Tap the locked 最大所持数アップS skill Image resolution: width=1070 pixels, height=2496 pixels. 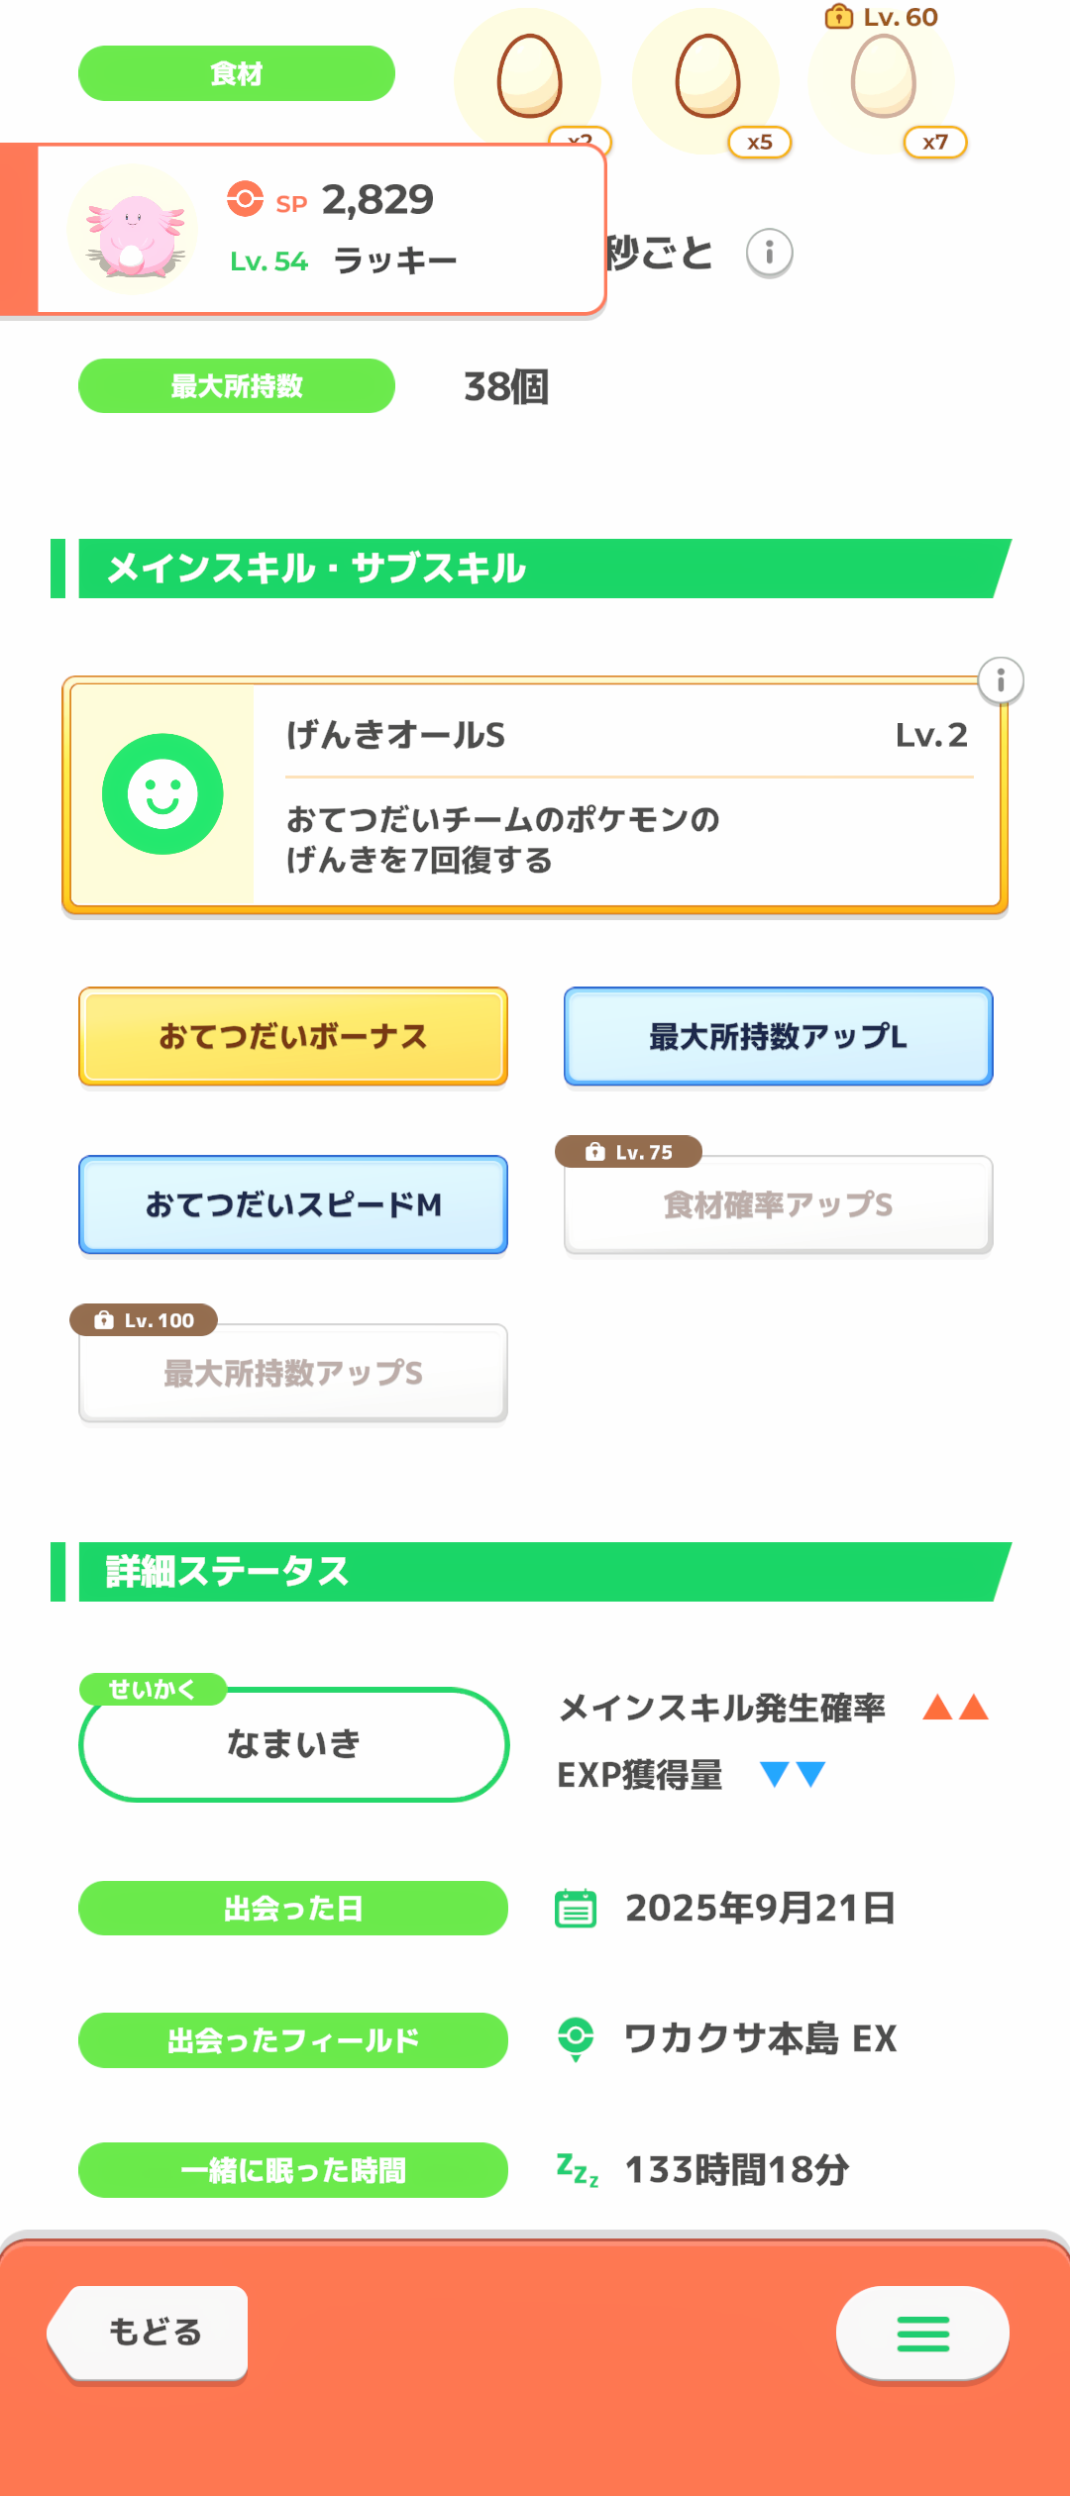click(293, 1373)
